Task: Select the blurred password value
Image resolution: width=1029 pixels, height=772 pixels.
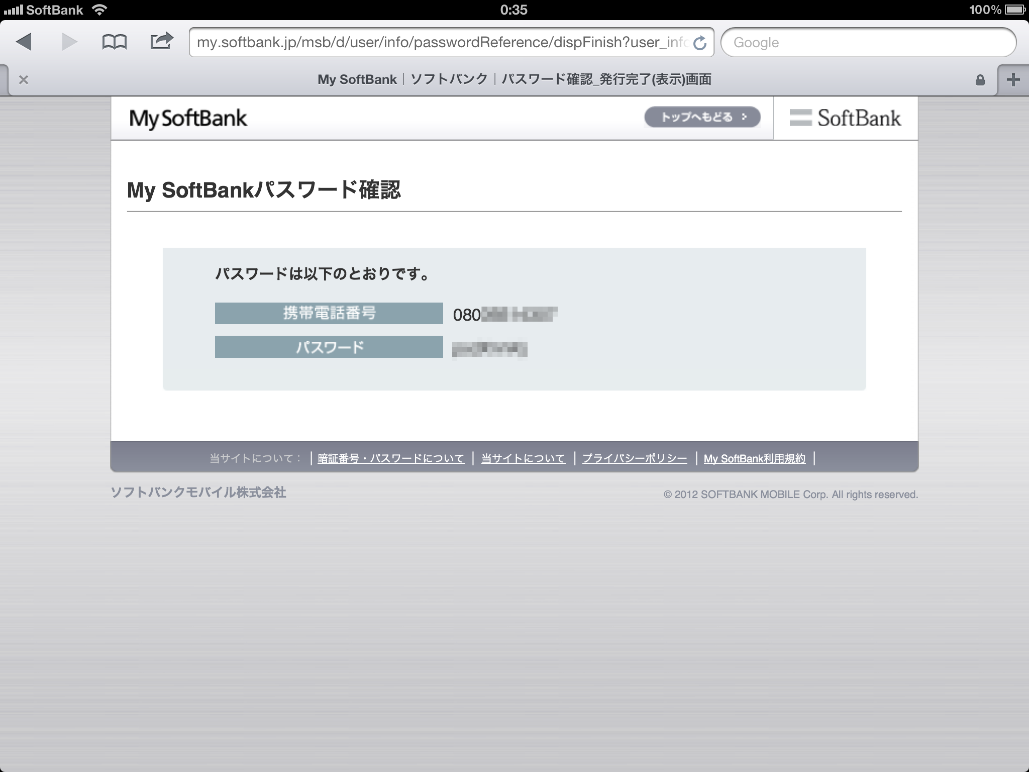Action: pyautogui.click(x=490, y=349)
